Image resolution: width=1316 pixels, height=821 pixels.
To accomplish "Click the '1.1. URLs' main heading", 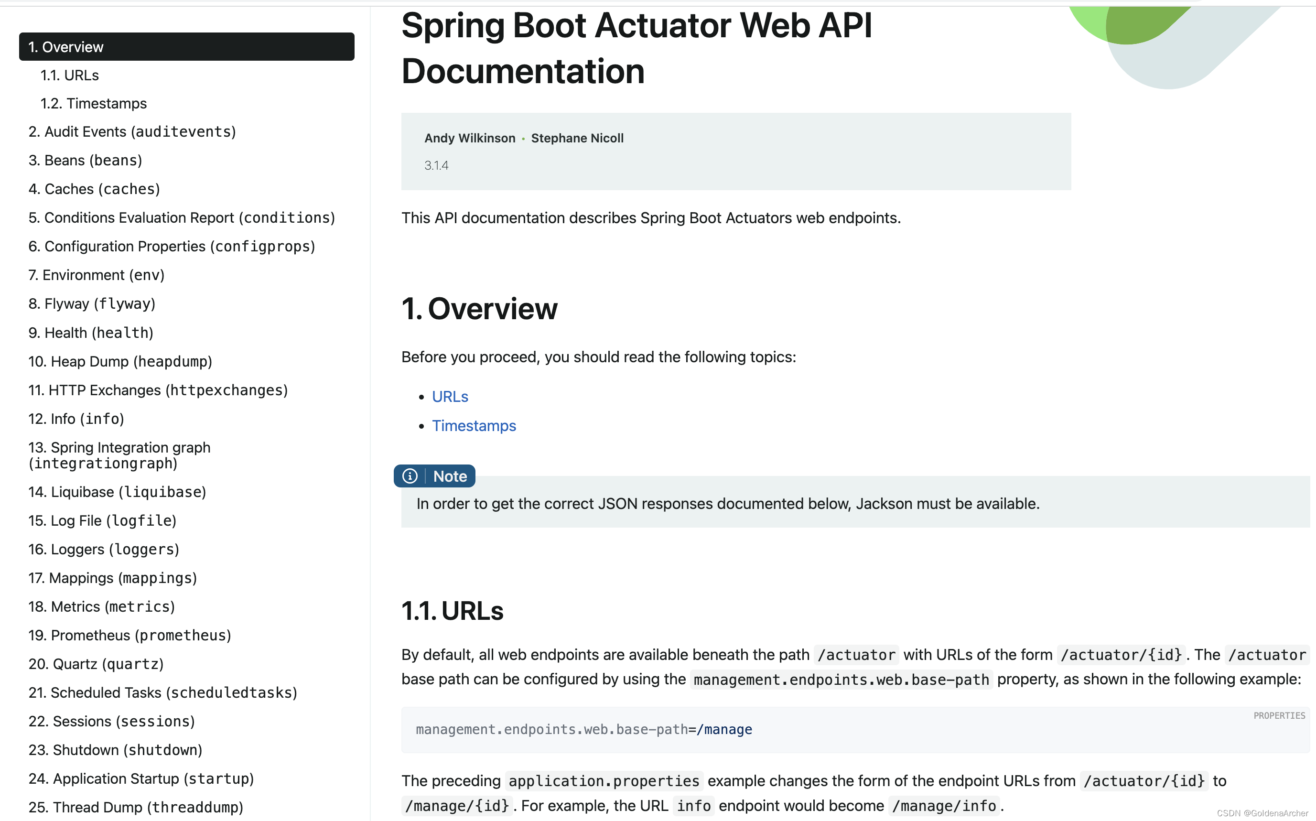I will pyautogui.click(x=452, y=611).
